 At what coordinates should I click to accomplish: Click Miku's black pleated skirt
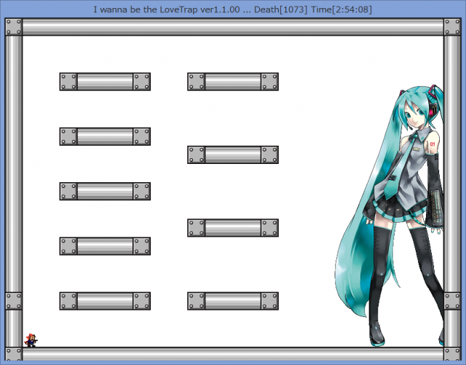(397, 213)
